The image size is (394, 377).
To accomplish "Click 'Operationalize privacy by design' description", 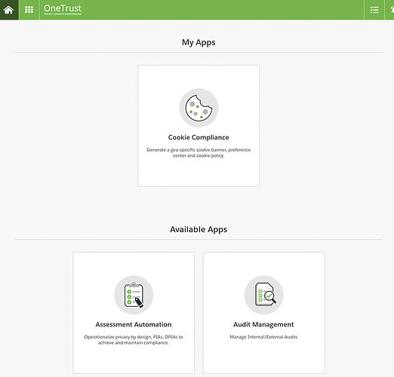I will pyautogui.click(x=134, y=339).
